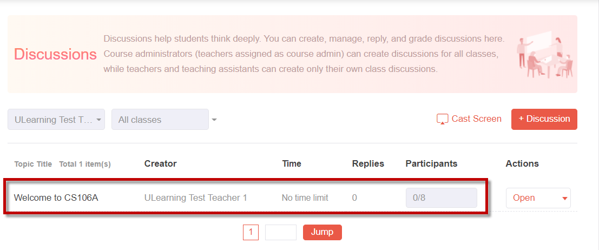This screenshot has height=250, width=599.
Task: Open the Welcome to CS106A topic
Action: coord(56,198)
